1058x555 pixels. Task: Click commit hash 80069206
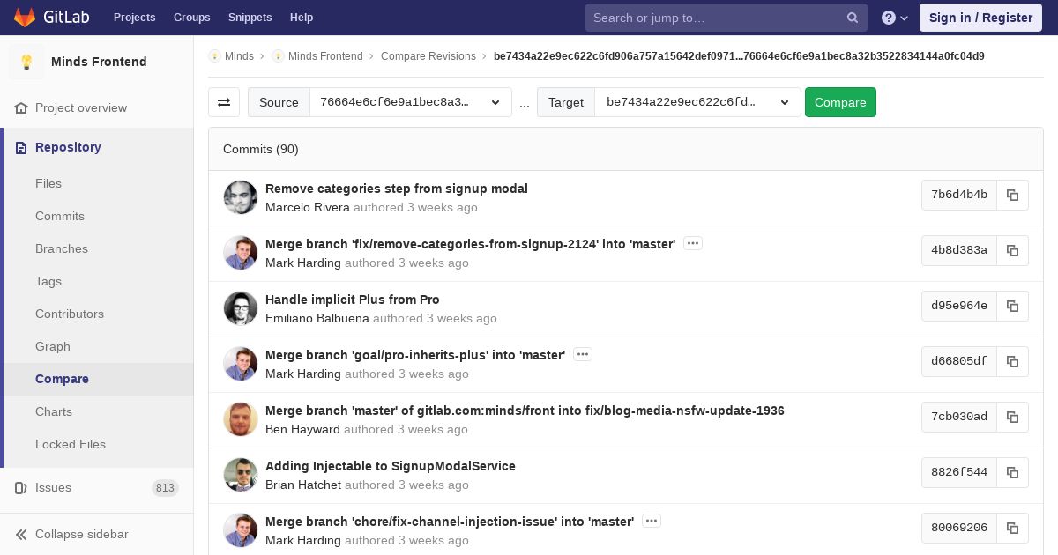click(x=959, y=528)
